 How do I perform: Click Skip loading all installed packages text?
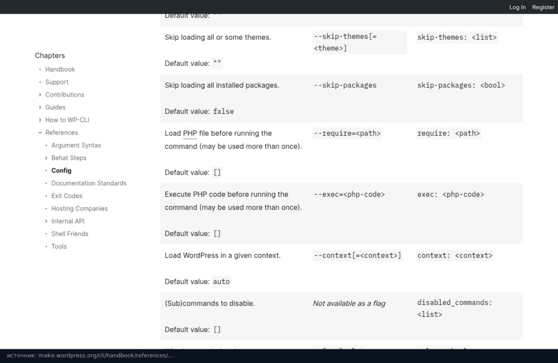pos(222,85)
